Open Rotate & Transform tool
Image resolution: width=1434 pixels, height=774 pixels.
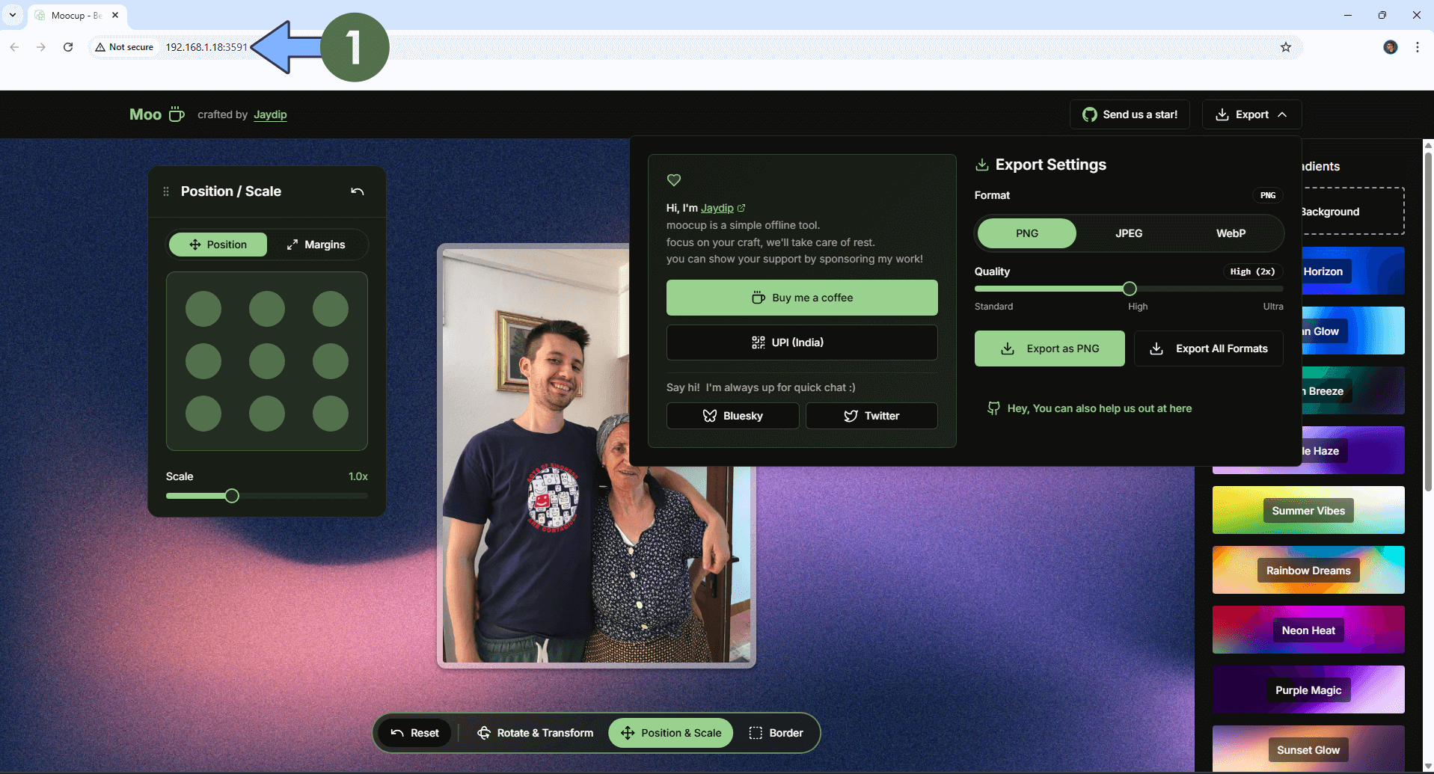tap(536, 733)
